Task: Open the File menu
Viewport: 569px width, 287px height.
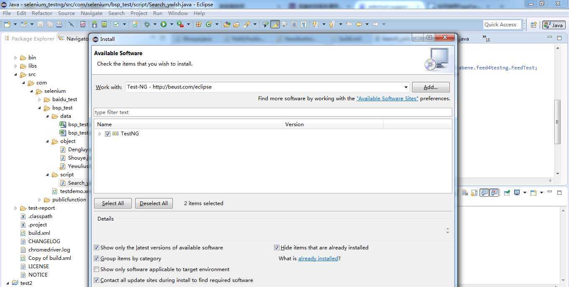Action: tap(7, 13)
